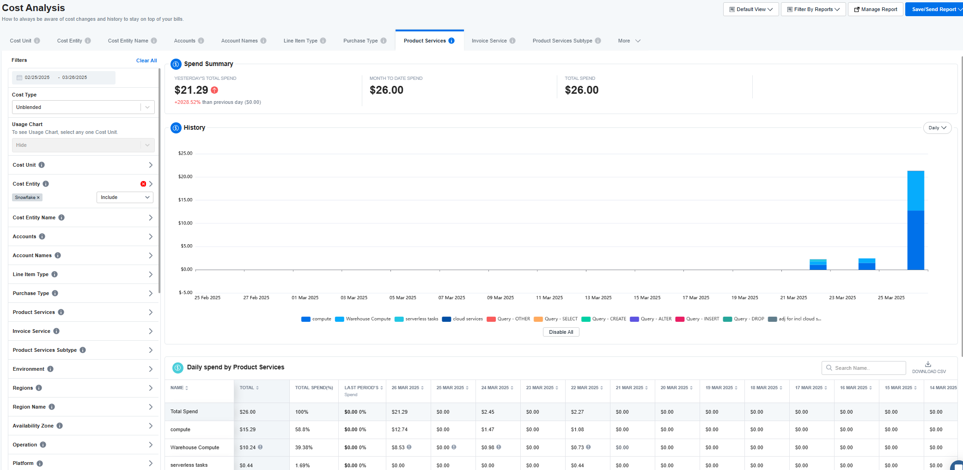
Task: Click the cloud services color swatch in the legend
Action: pos(446,319)
